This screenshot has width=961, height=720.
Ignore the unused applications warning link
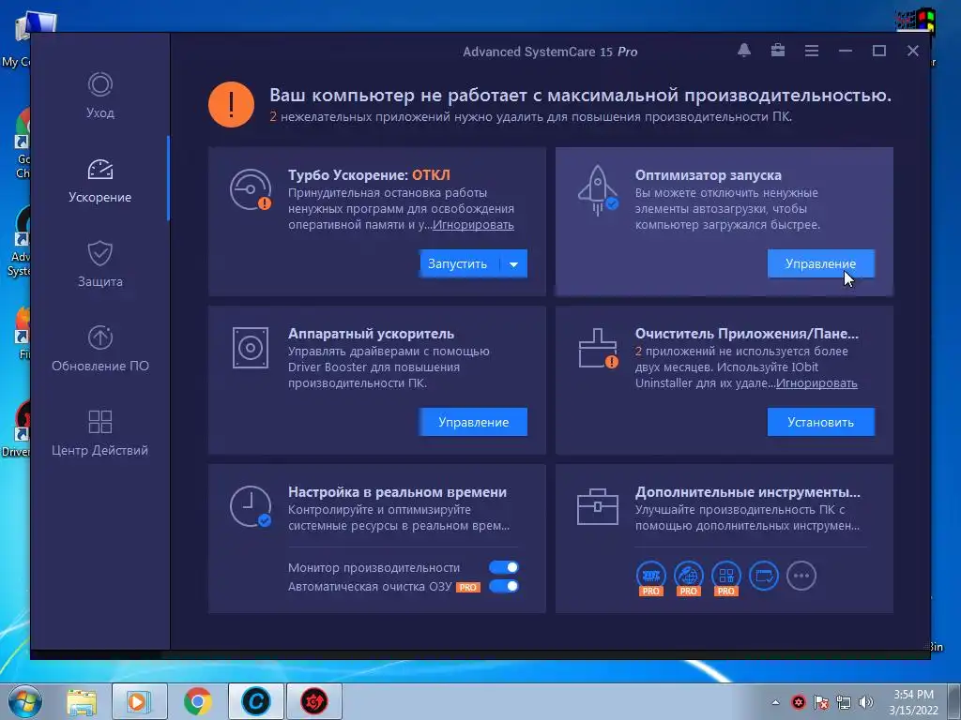click(x=816, y=383)
